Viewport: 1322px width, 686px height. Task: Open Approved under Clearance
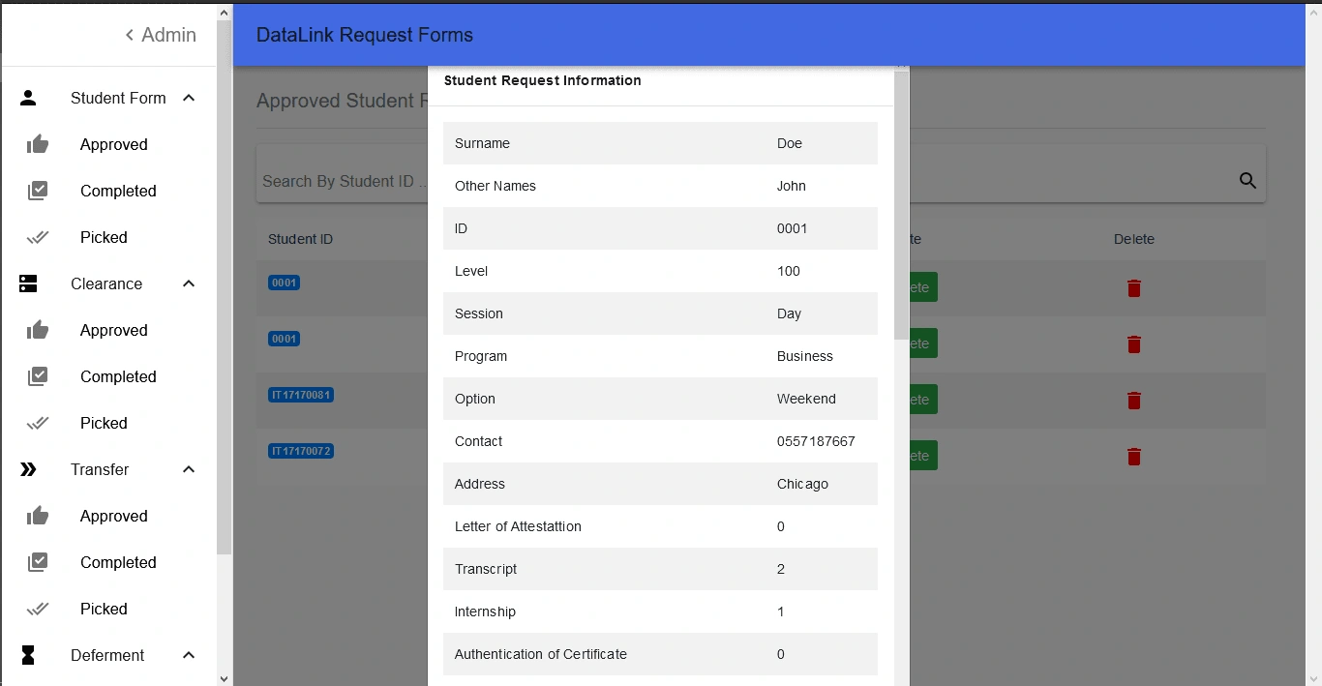(114, 330)
